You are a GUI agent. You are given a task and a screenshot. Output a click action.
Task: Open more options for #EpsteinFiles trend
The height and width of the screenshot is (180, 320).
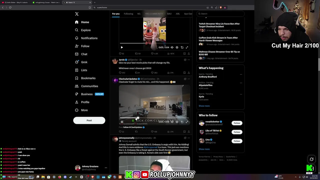(x=241, y=83)
